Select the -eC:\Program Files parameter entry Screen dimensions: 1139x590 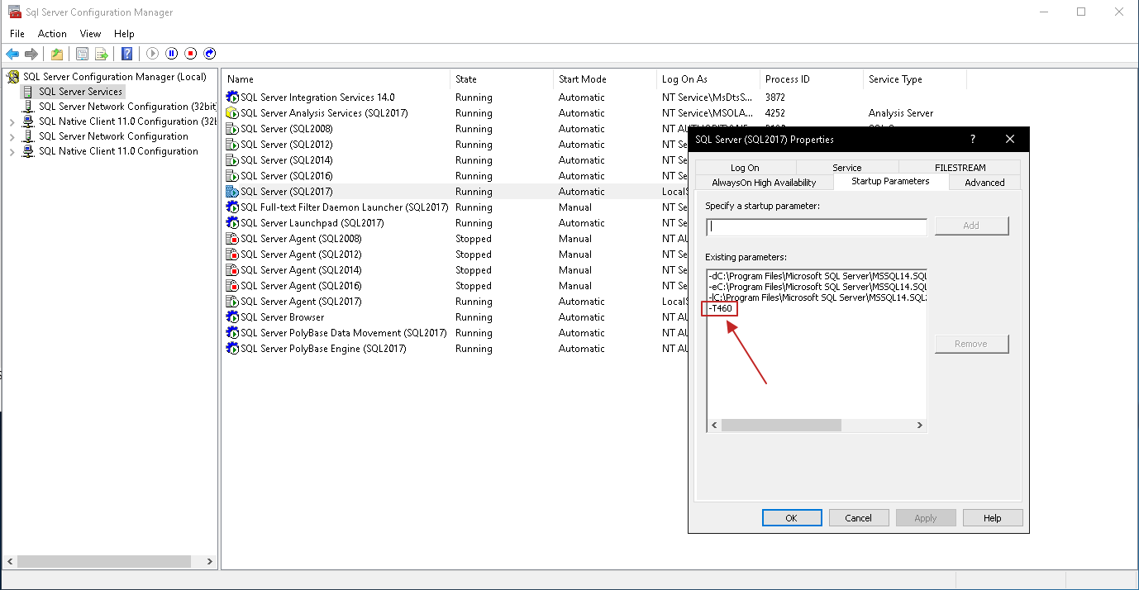[x=817, y=287]
